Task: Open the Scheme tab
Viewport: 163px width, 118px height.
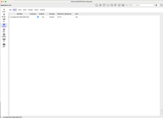Action: click(42, 10)
